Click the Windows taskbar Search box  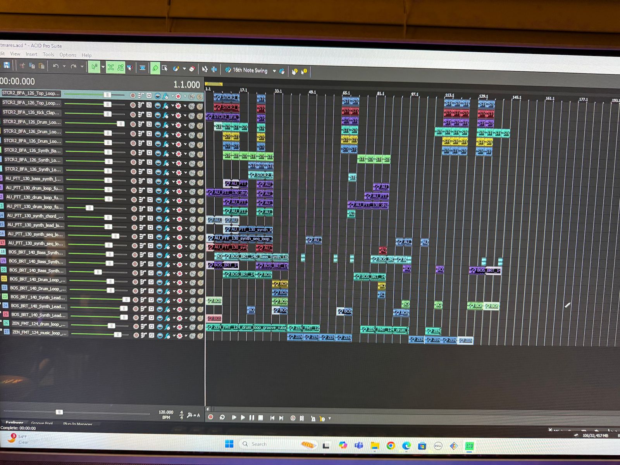[x=259, y=444]
